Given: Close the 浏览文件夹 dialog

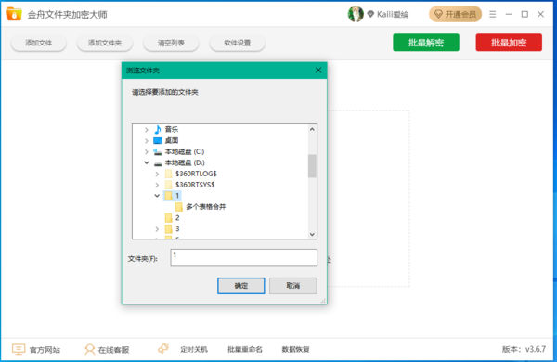Looking at the screenshot, I should (x=318, y=71).
